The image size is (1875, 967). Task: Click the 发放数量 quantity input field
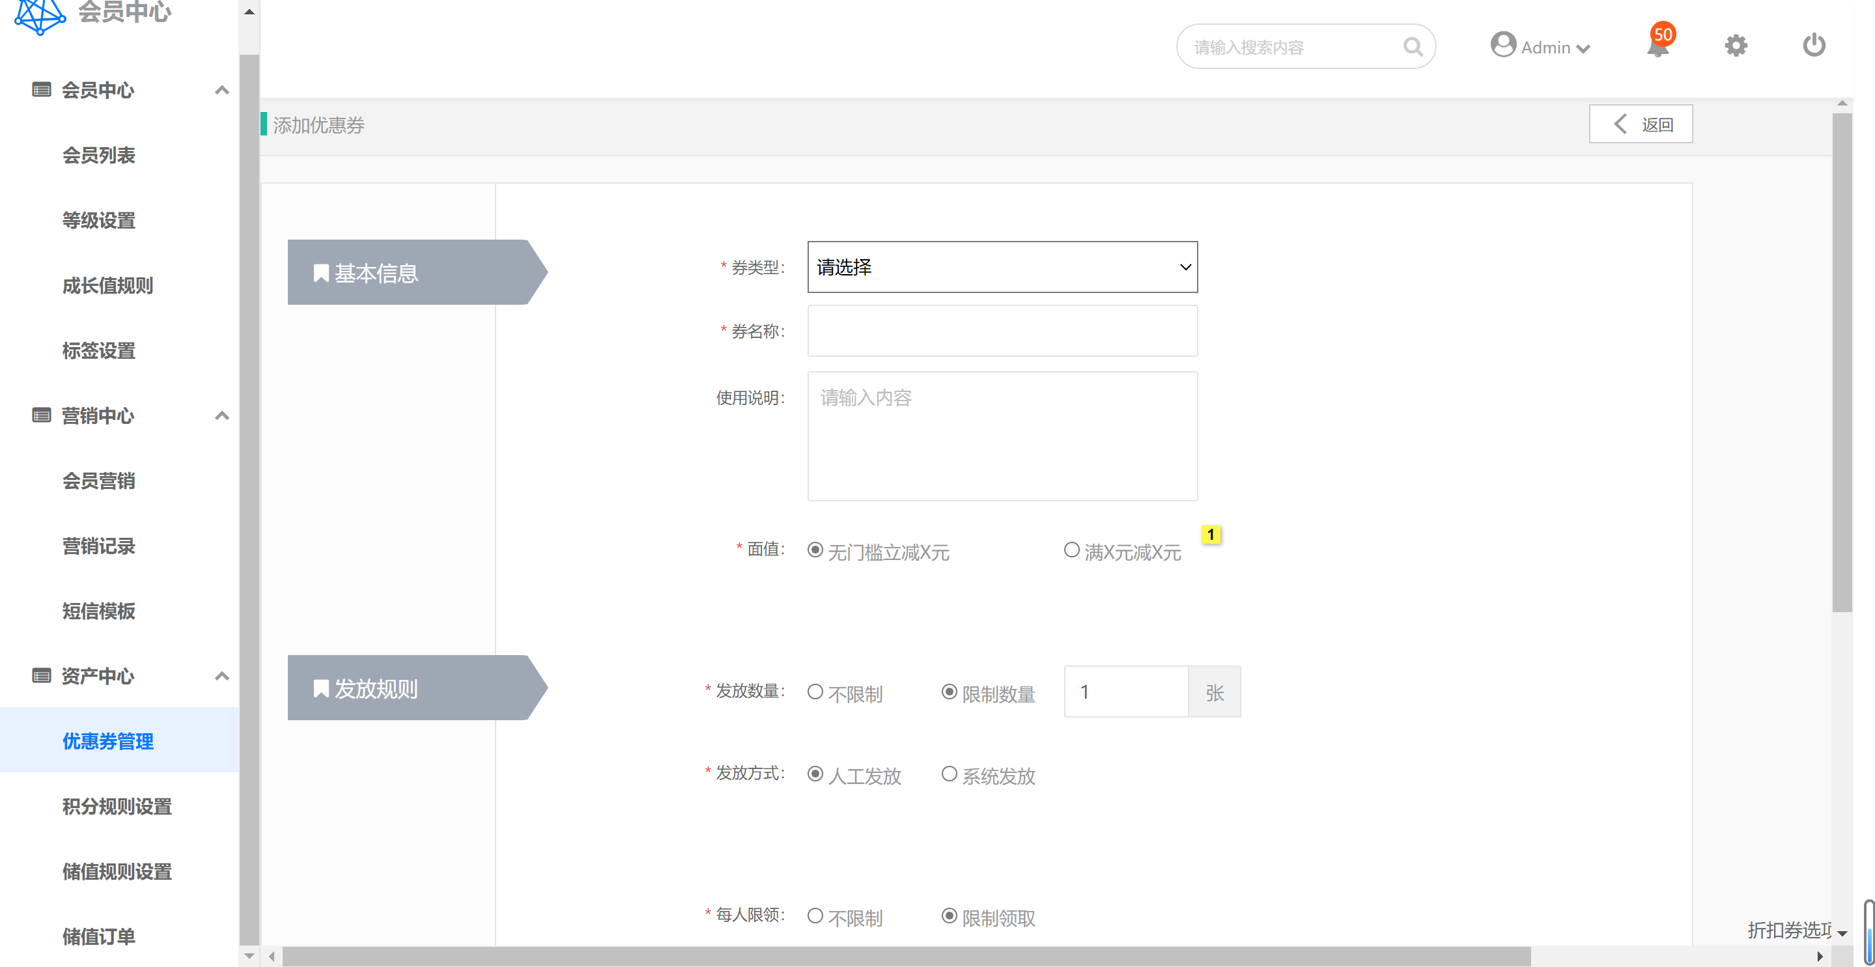[x=1126, y=692]
